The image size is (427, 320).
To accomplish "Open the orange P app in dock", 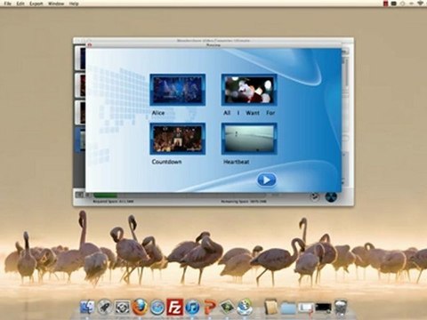I will (x=210, y=308).
